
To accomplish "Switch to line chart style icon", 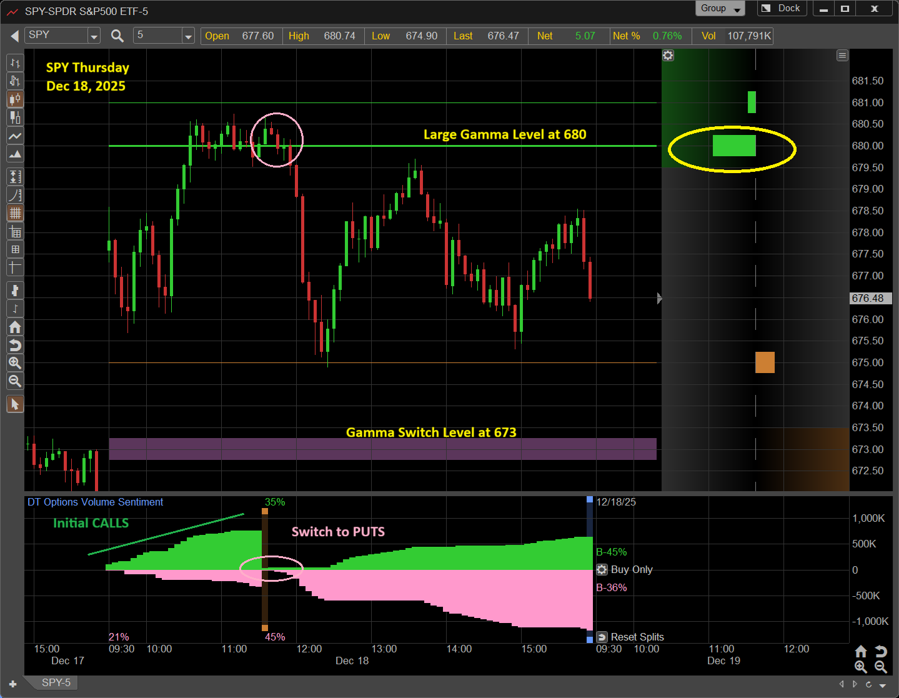I will tap(15, 136).
